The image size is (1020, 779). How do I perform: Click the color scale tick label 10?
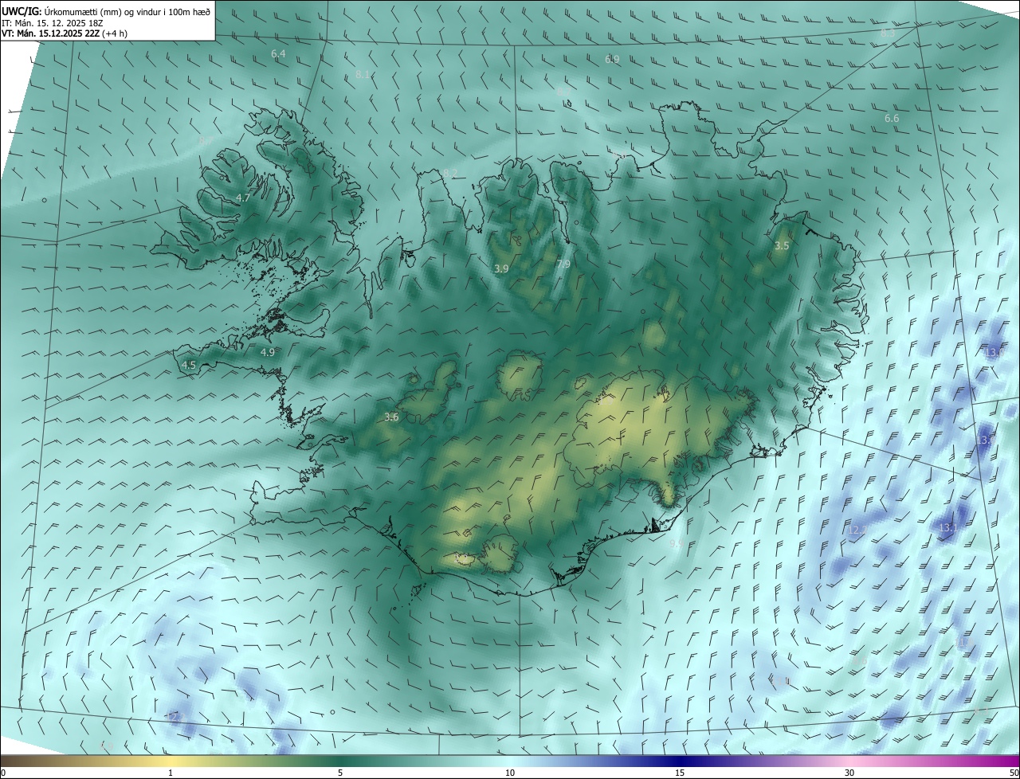point(510,773)
